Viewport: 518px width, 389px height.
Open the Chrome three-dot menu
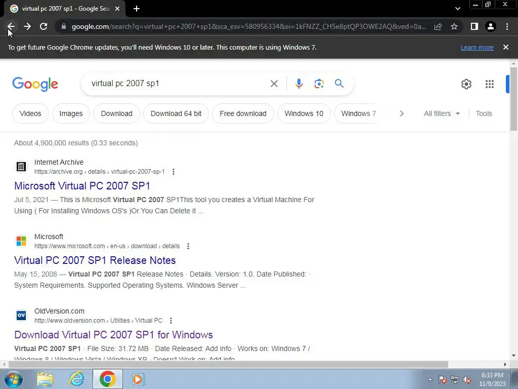(507, 26)
